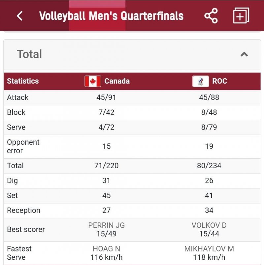The height and width of the screenshot is (265, 264).
Task: Tap Canada's total score 71/220
Action: 106,166
